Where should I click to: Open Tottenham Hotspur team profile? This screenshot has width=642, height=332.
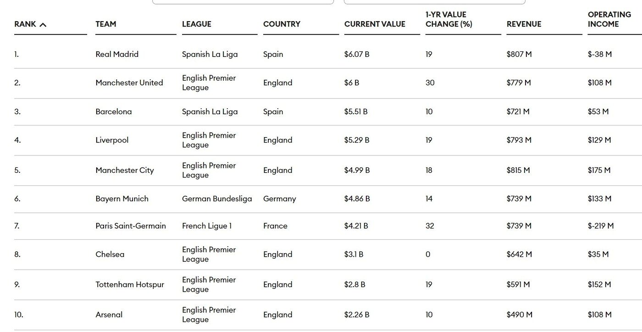[130, 284]
